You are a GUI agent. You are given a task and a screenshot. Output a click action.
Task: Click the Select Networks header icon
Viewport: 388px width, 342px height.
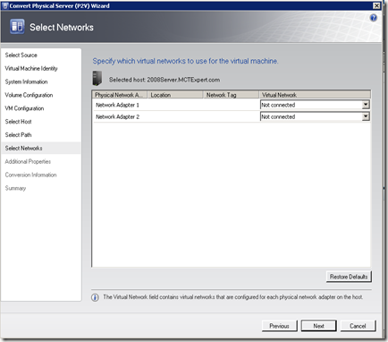click(17, 27)
